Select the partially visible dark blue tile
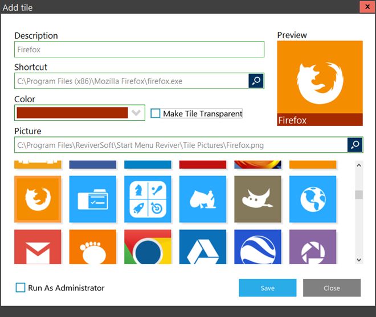Image resolution: width=376 pixels, height=317 pixels. click(x=92, y=165)
